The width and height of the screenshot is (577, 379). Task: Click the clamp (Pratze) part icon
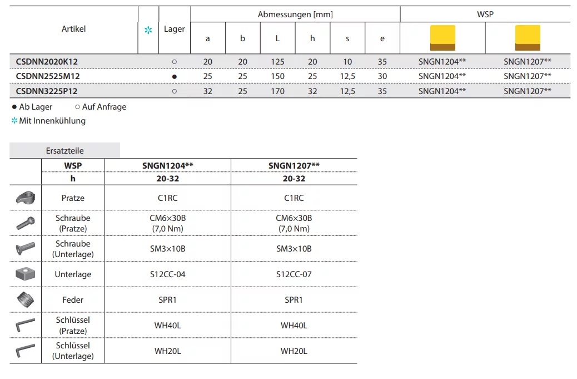click(x=26, y=198)
